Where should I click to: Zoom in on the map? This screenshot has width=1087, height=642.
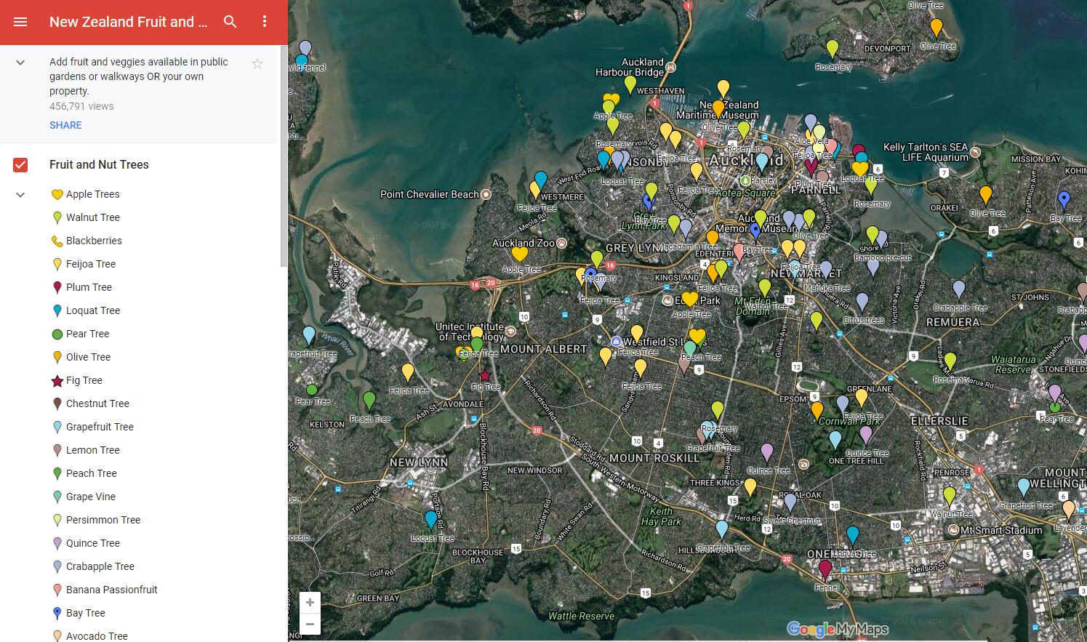coord(310,602)
